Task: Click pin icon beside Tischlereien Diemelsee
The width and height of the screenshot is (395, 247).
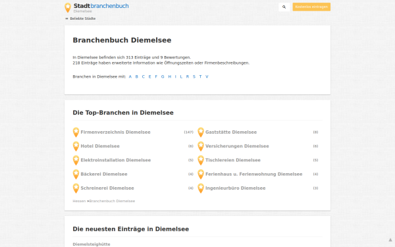Action: coord(201,160)
